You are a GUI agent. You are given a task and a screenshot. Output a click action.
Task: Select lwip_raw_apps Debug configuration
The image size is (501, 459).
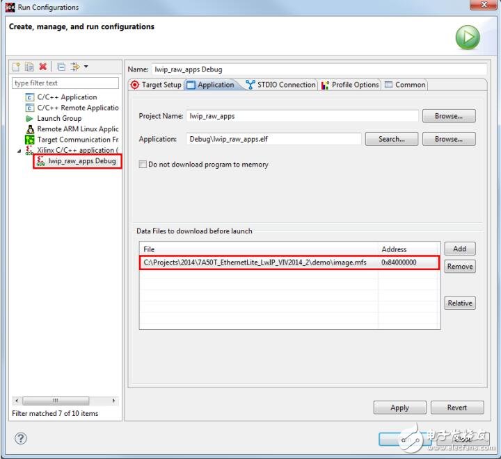(x=81, y=161)
